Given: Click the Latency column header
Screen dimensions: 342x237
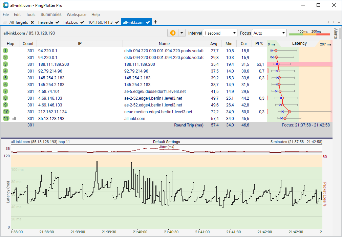Looking at the screenshot, I should pos(299,43).
